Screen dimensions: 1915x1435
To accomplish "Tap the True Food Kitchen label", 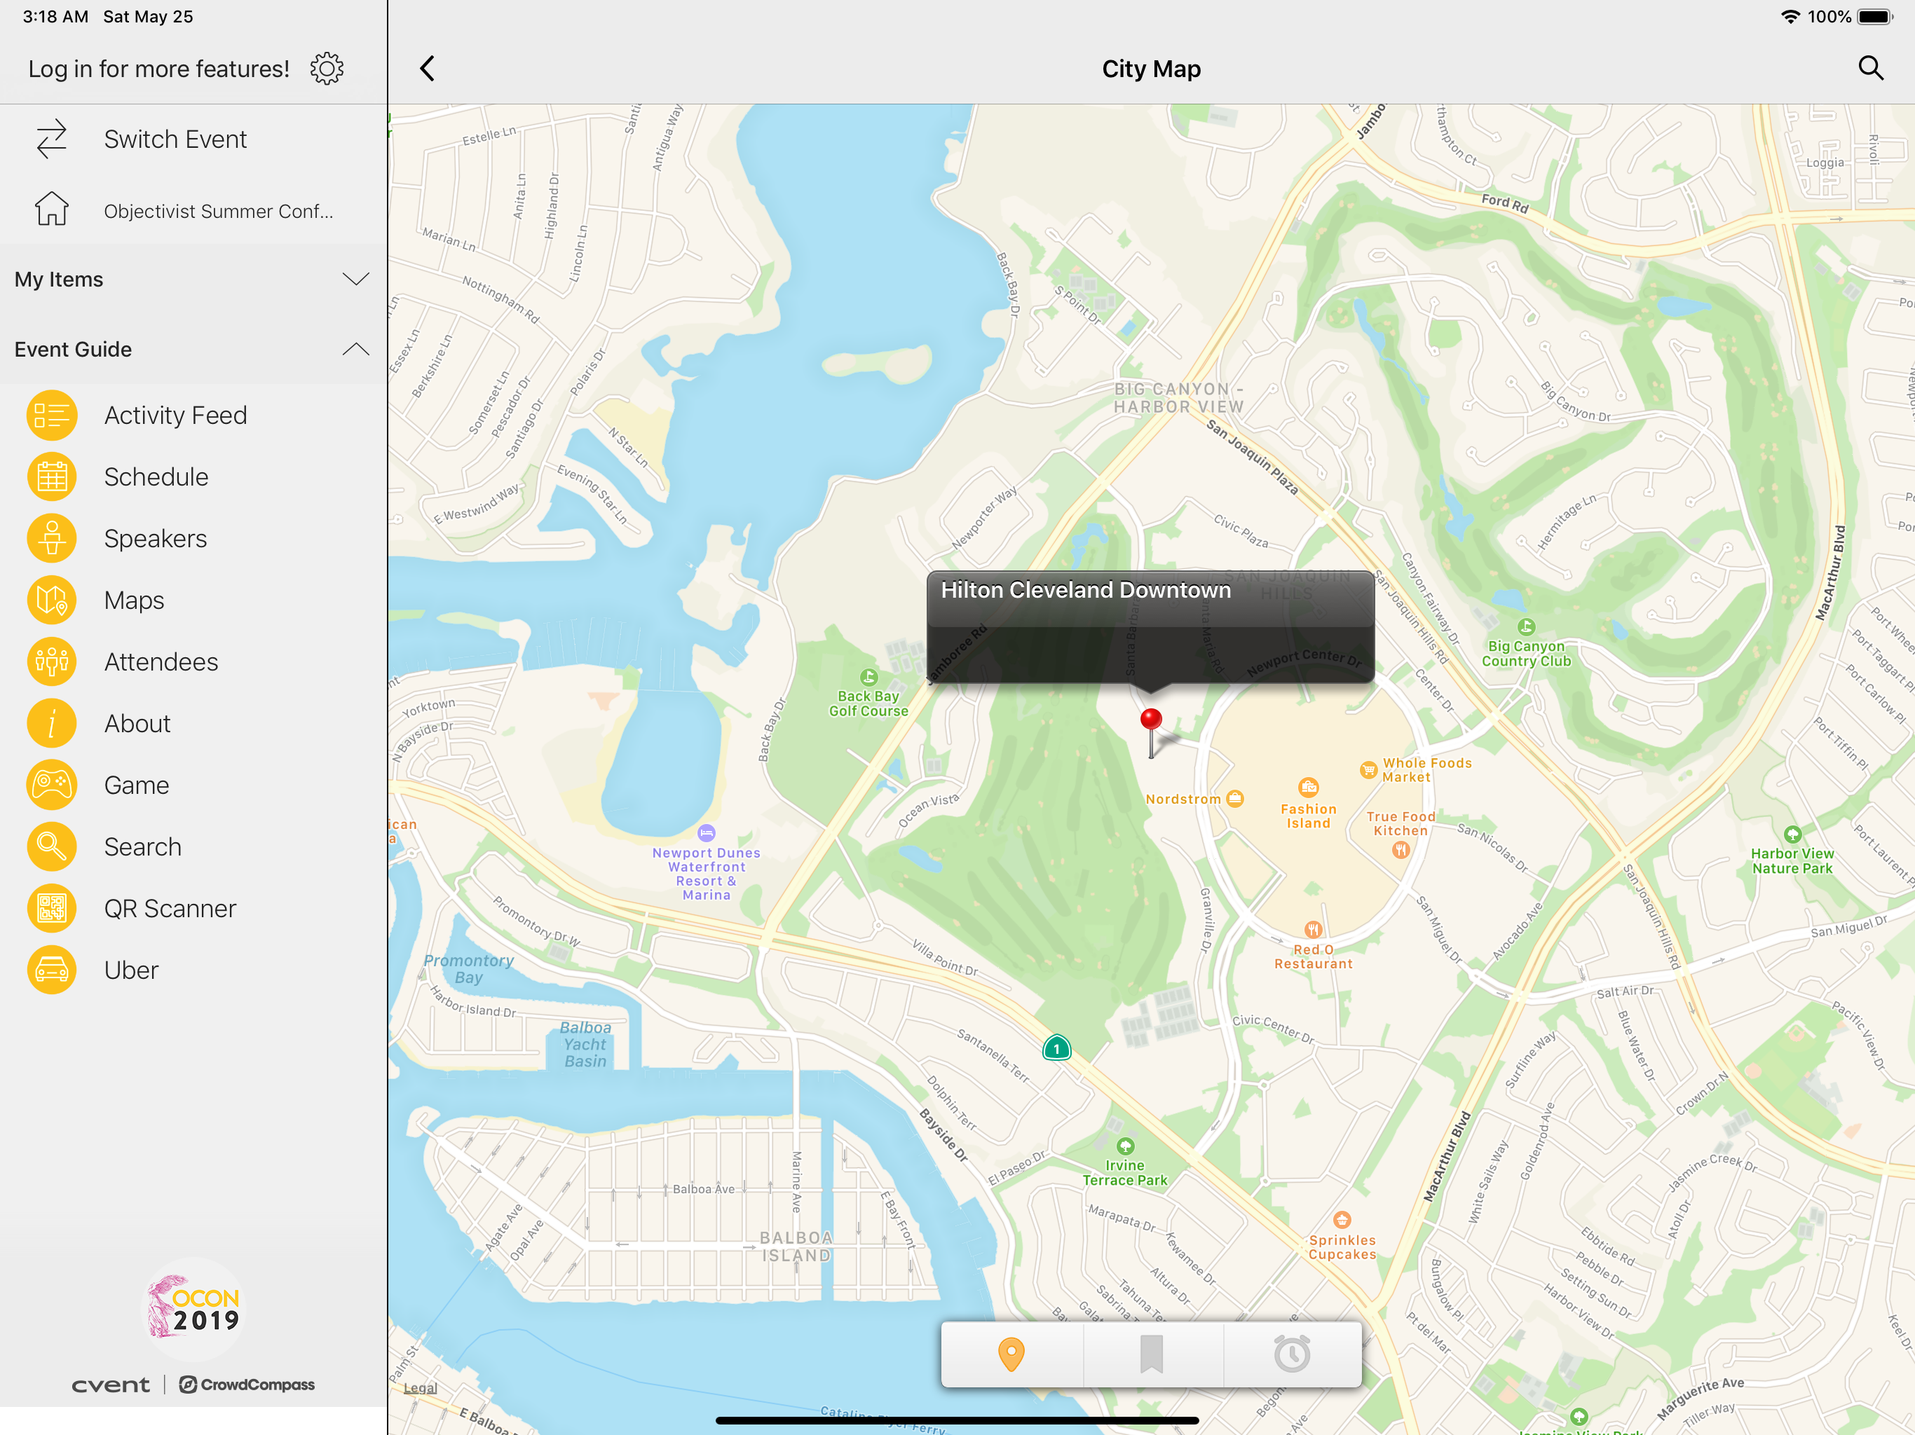I will (1401, 823).
